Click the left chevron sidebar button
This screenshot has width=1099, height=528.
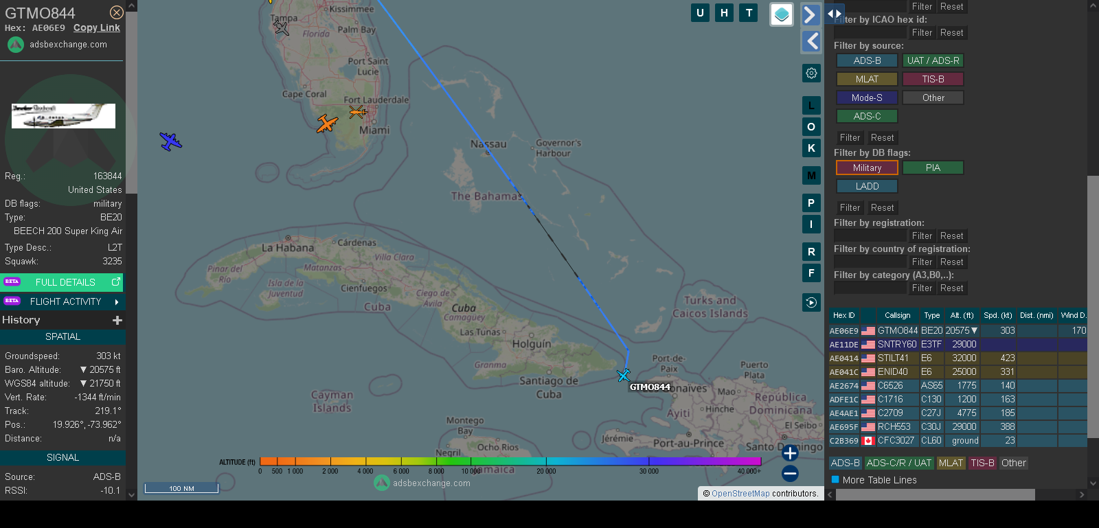(811, 41)
